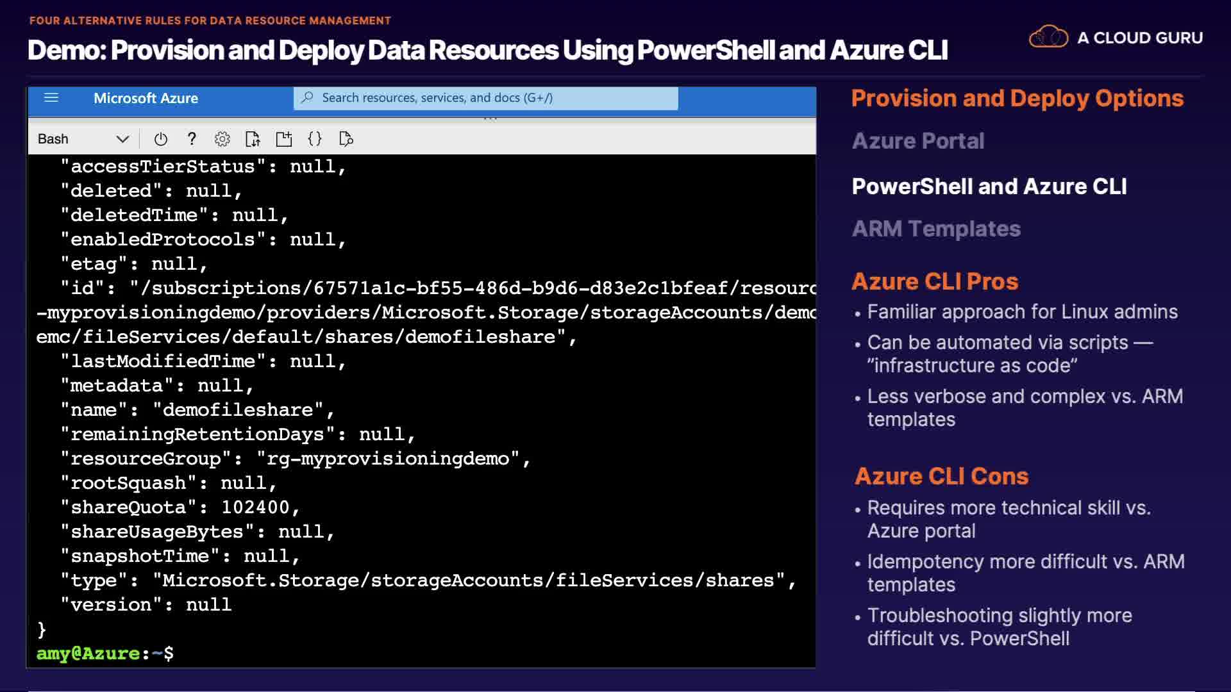Select PowerShell and Azure CLI option

coord(989,186)
